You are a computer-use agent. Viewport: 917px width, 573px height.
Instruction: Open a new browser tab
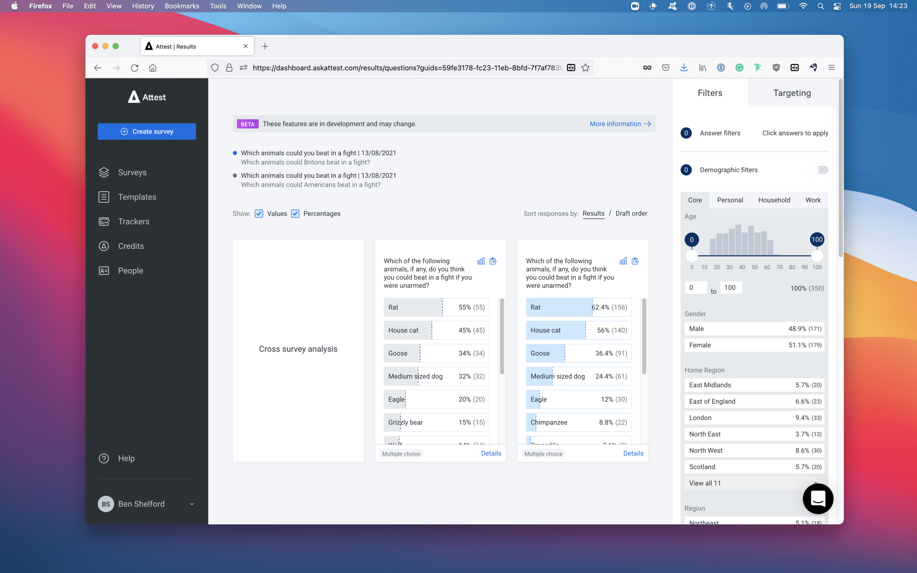265,47
